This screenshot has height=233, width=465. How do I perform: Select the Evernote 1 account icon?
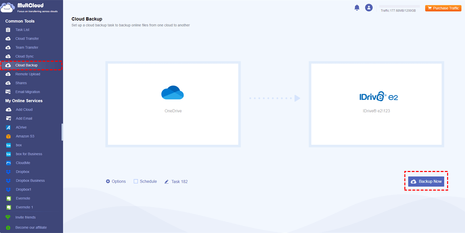pos(9,207)
